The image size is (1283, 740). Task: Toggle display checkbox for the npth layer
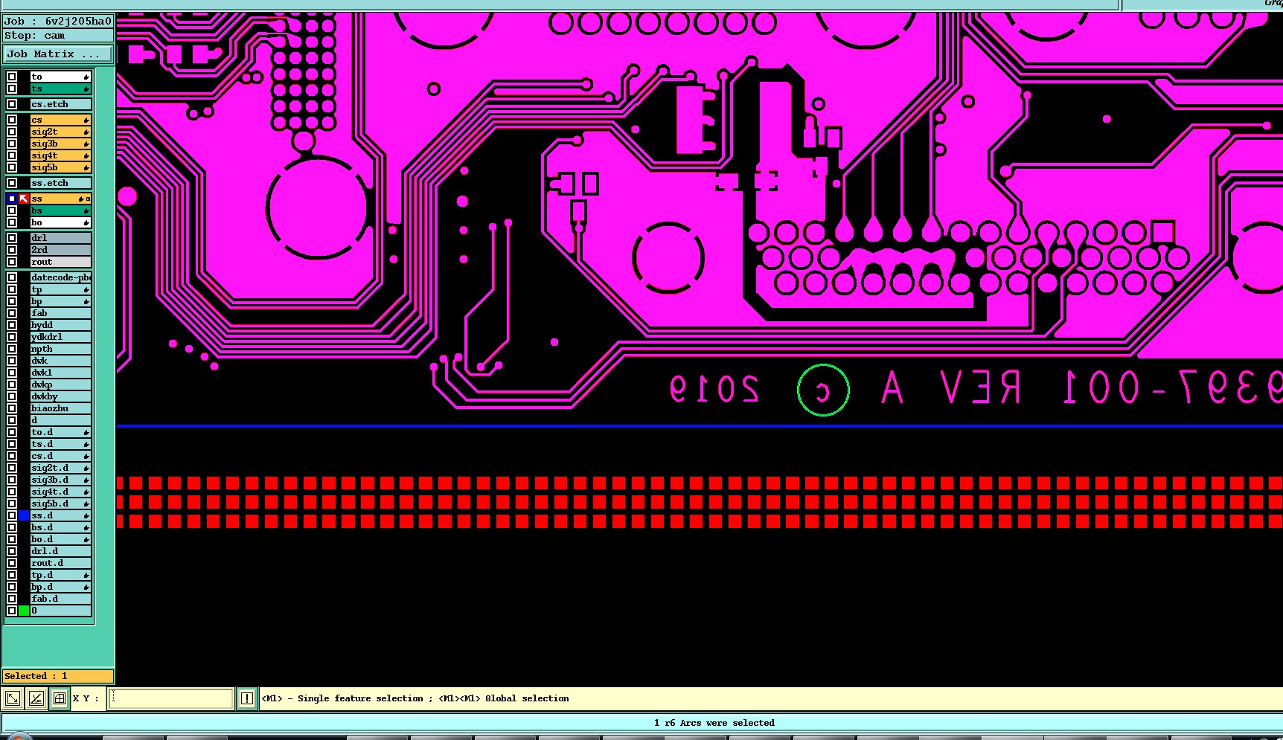[12, 349]
